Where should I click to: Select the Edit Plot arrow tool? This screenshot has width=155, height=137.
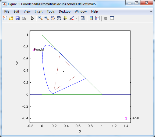(32, 18)
